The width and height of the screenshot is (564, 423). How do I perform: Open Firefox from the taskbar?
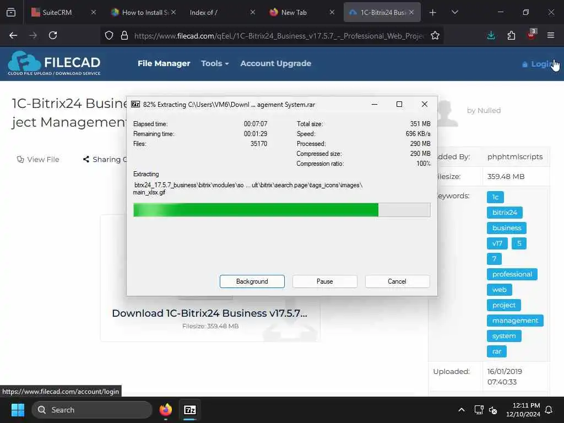[x=165, y=410]
